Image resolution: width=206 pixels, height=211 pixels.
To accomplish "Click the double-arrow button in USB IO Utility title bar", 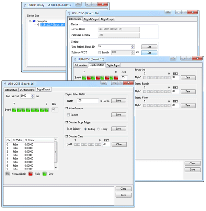I will tap(78, 4).
